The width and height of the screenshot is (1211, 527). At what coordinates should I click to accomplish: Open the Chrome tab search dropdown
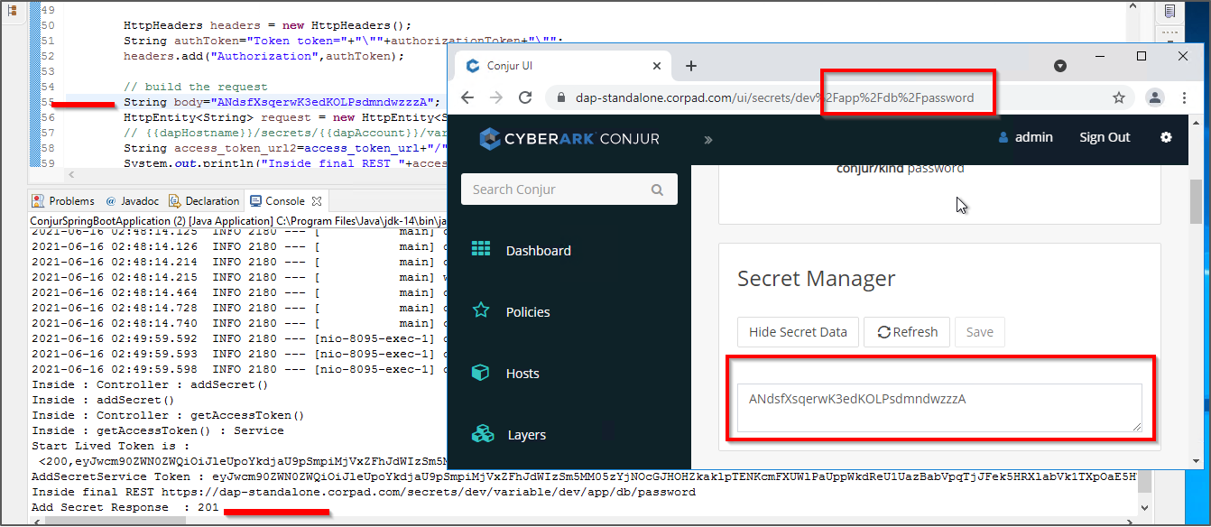click(x=1060, y=66)
